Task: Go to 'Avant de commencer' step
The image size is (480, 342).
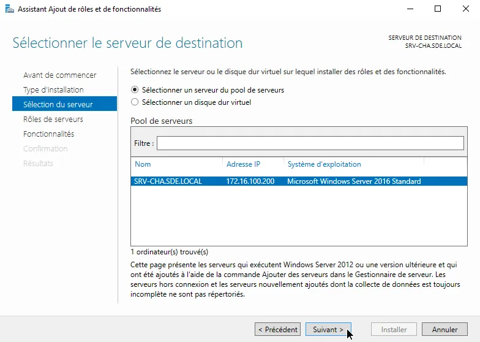Action: pyautogui.click(x=59, y=75)
